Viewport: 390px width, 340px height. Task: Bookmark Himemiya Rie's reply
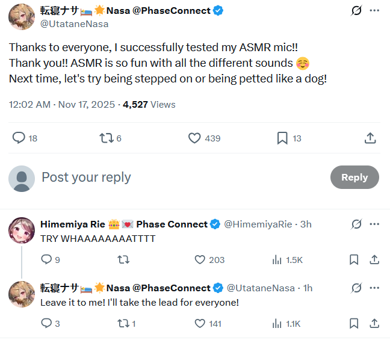[x=354, y=259]
